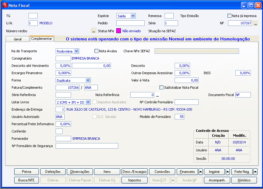This screenshot has width=263, height=189.
Task: Open the ellipsis lookup beside Número recibo
Action: 94,31
